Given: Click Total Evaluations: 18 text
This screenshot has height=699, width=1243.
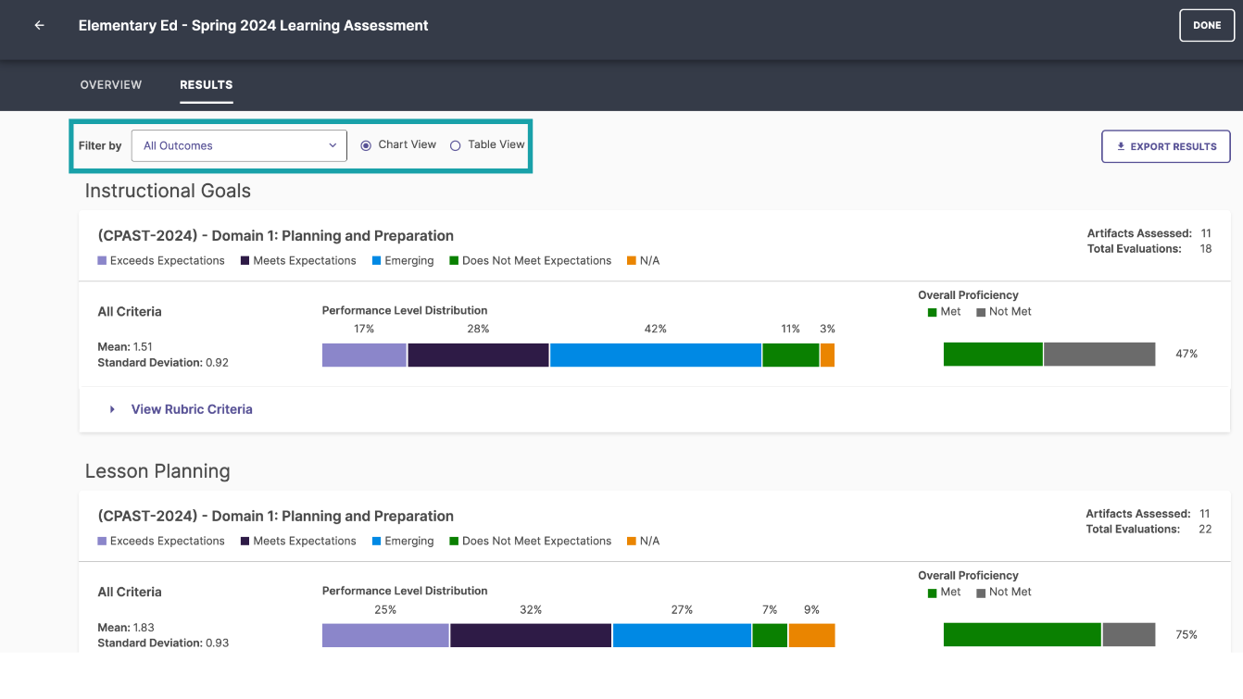Looking at the screenshot, I should click(1149, 249).
